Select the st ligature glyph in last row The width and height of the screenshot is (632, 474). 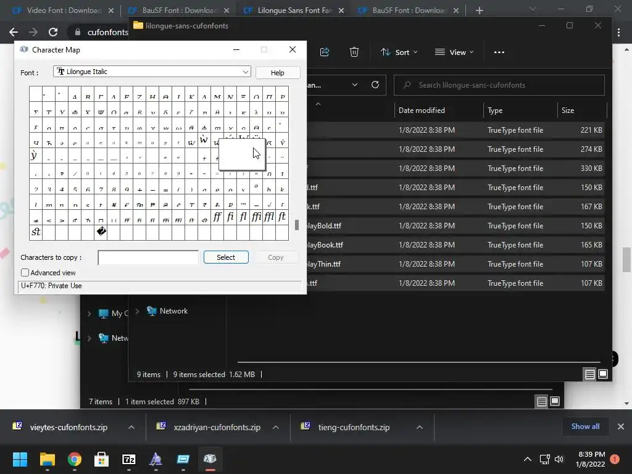tap(36, 232)
